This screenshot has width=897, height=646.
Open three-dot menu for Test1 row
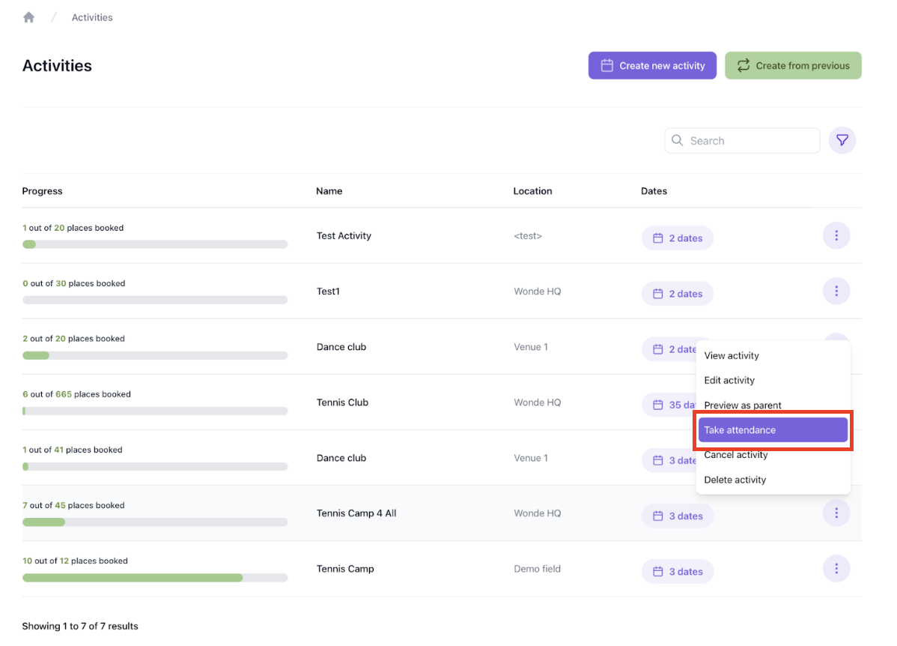836,292
